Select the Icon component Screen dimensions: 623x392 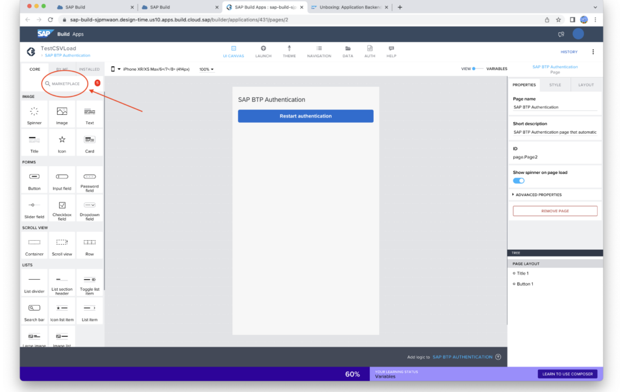62,143
